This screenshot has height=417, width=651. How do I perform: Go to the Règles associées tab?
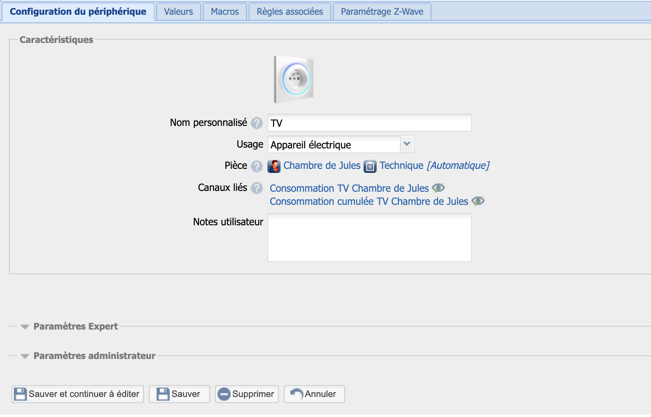290,11
